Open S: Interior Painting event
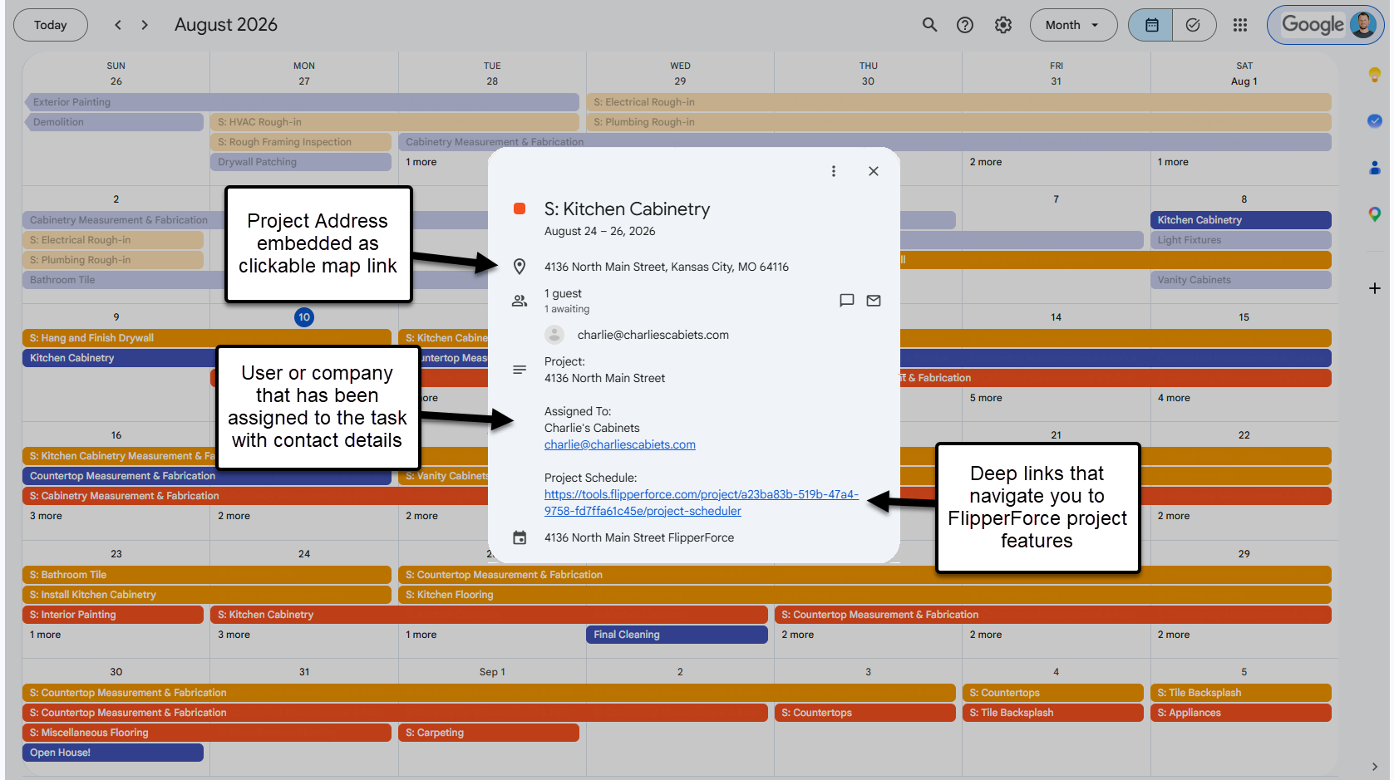 click(x=113, y=615)
